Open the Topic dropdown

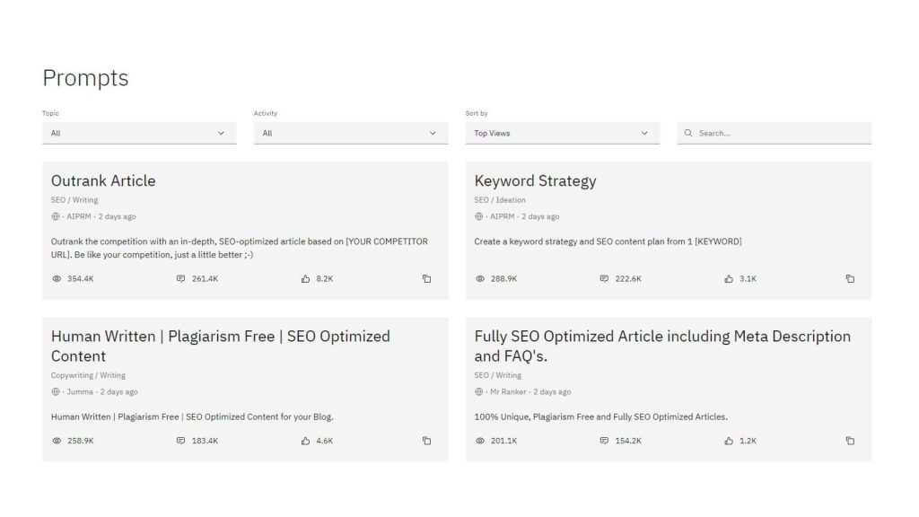pyautogui.click(x=139, y=133)
